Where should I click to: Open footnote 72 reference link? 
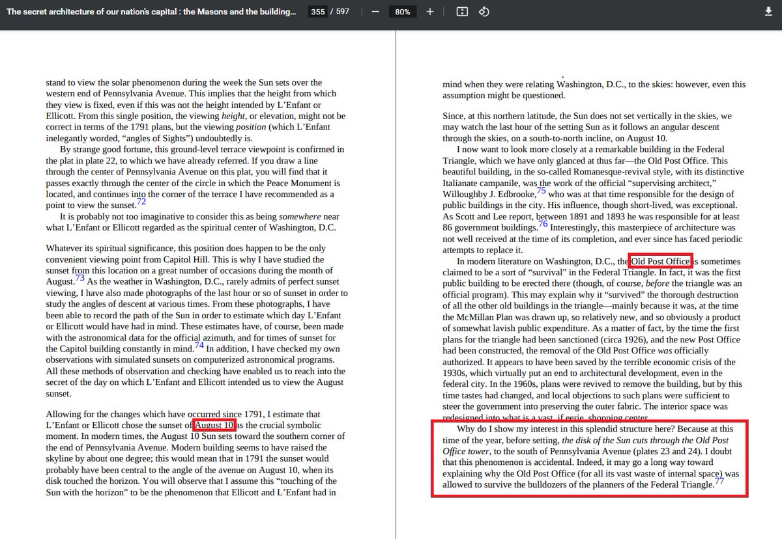[141, 202]
